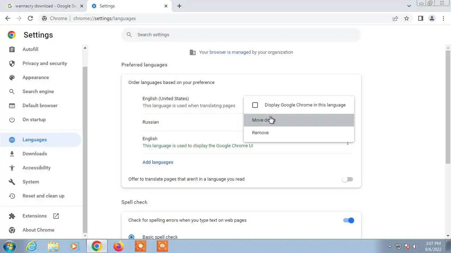451x253 pixels.
Task: Click the Accessibility person icon
Action: pyautogui.click(x=12, y=168)
